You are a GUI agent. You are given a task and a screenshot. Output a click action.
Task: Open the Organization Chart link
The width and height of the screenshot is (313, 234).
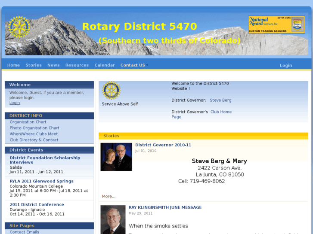pos(28,122)
